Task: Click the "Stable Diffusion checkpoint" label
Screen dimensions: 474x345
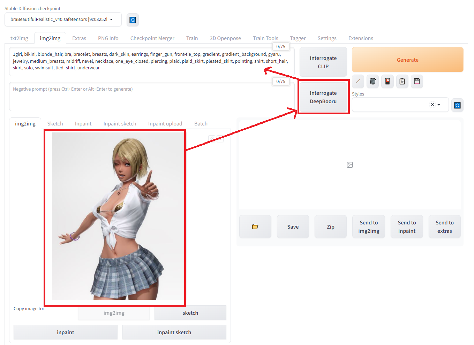Action: pos(32,8)
